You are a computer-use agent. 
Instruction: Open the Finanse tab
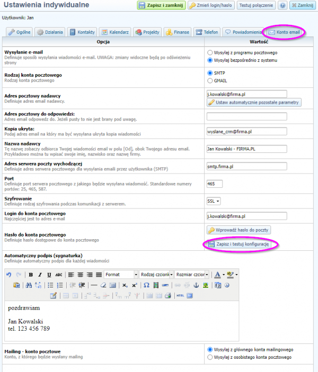176,32
